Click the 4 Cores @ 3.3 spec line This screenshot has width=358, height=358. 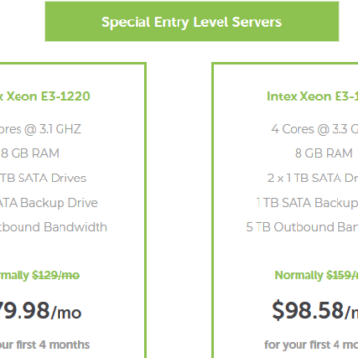pos(314,129)
